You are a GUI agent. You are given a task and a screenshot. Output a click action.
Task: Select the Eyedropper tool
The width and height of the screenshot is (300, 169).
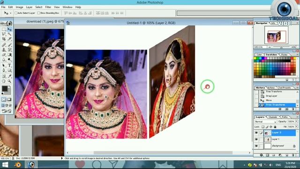(x=9, y=76)
